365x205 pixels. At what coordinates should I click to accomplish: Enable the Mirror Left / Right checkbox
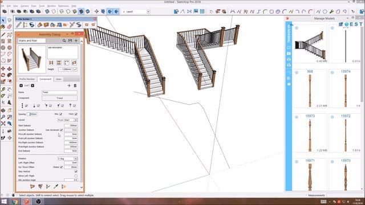pos(76,176)
